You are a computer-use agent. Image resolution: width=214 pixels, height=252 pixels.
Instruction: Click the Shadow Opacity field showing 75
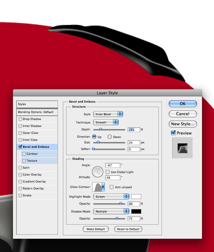[134, 219]
